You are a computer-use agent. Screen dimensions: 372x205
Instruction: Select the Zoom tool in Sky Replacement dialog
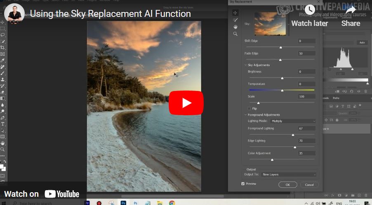(x=235, y=34)
